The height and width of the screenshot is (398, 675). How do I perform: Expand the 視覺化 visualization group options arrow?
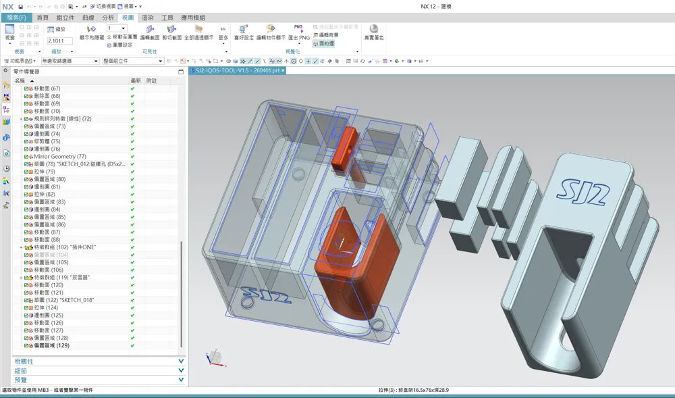(x=357, y=51)
